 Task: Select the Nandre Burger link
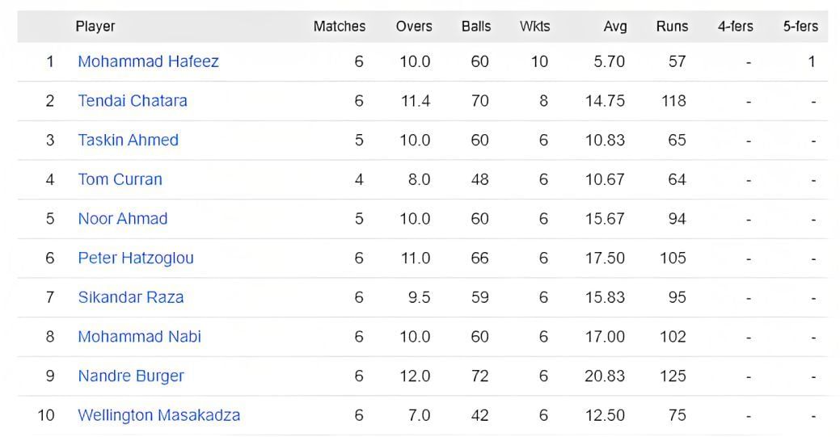(130, 376)
